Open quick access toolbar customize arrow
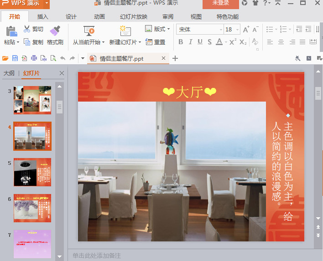323x261 pixels. pyautogui.click(x=83, y=58)
